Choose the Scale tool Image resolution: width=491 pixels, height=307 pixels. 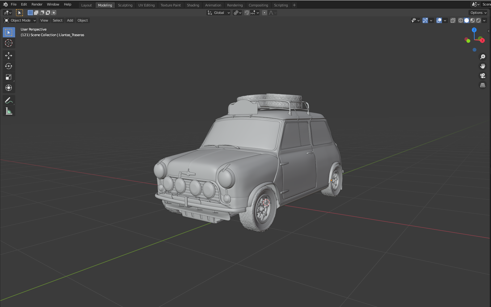click(9, 77)
